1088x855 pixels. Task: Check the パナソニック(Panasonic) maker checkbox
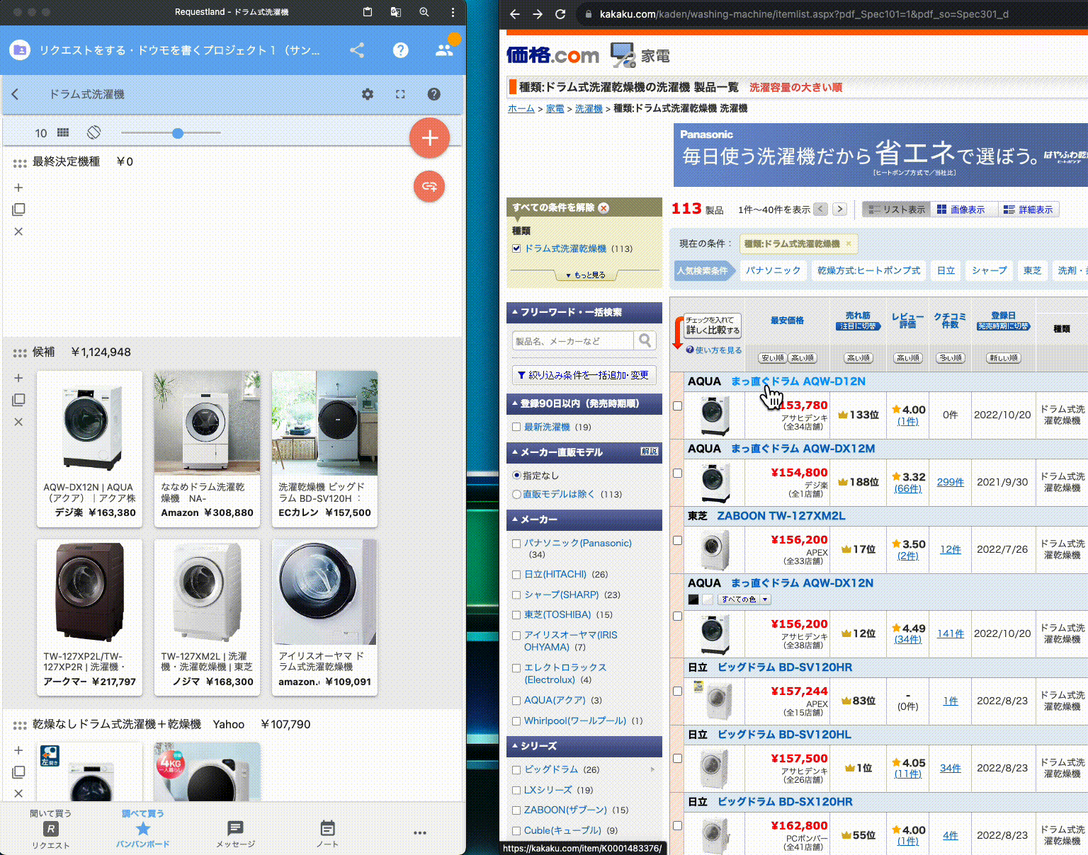[x=516, y=544]
